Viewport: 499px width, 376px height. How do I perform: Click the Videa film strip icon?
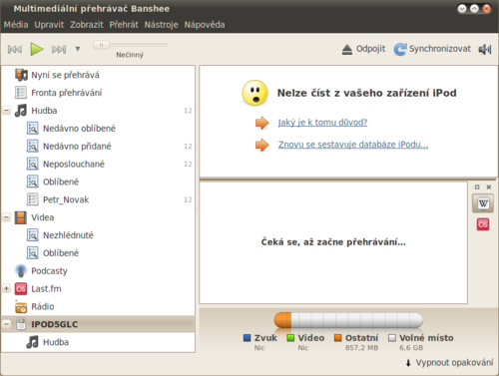pos(21,217)
